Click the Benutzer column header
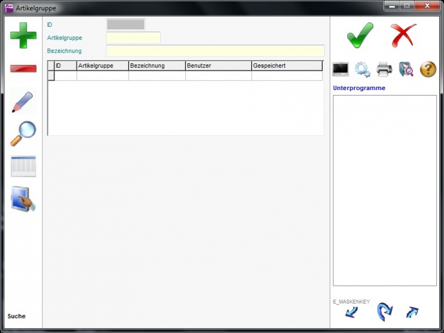This screenshot has height=333, width=444. point(218,66)
